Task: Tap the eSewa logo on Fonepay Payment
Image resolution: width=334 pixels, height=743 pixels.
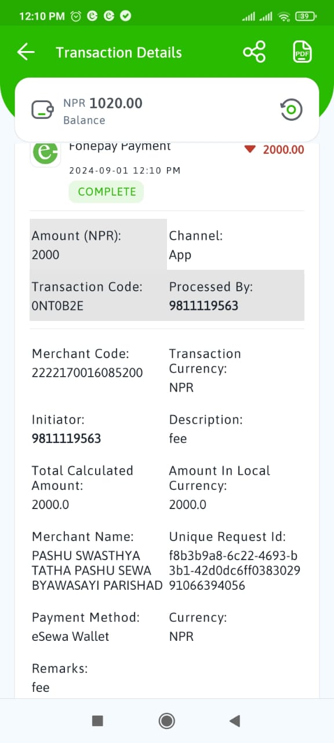Action: pyautogui.click(x=45, y=153)
